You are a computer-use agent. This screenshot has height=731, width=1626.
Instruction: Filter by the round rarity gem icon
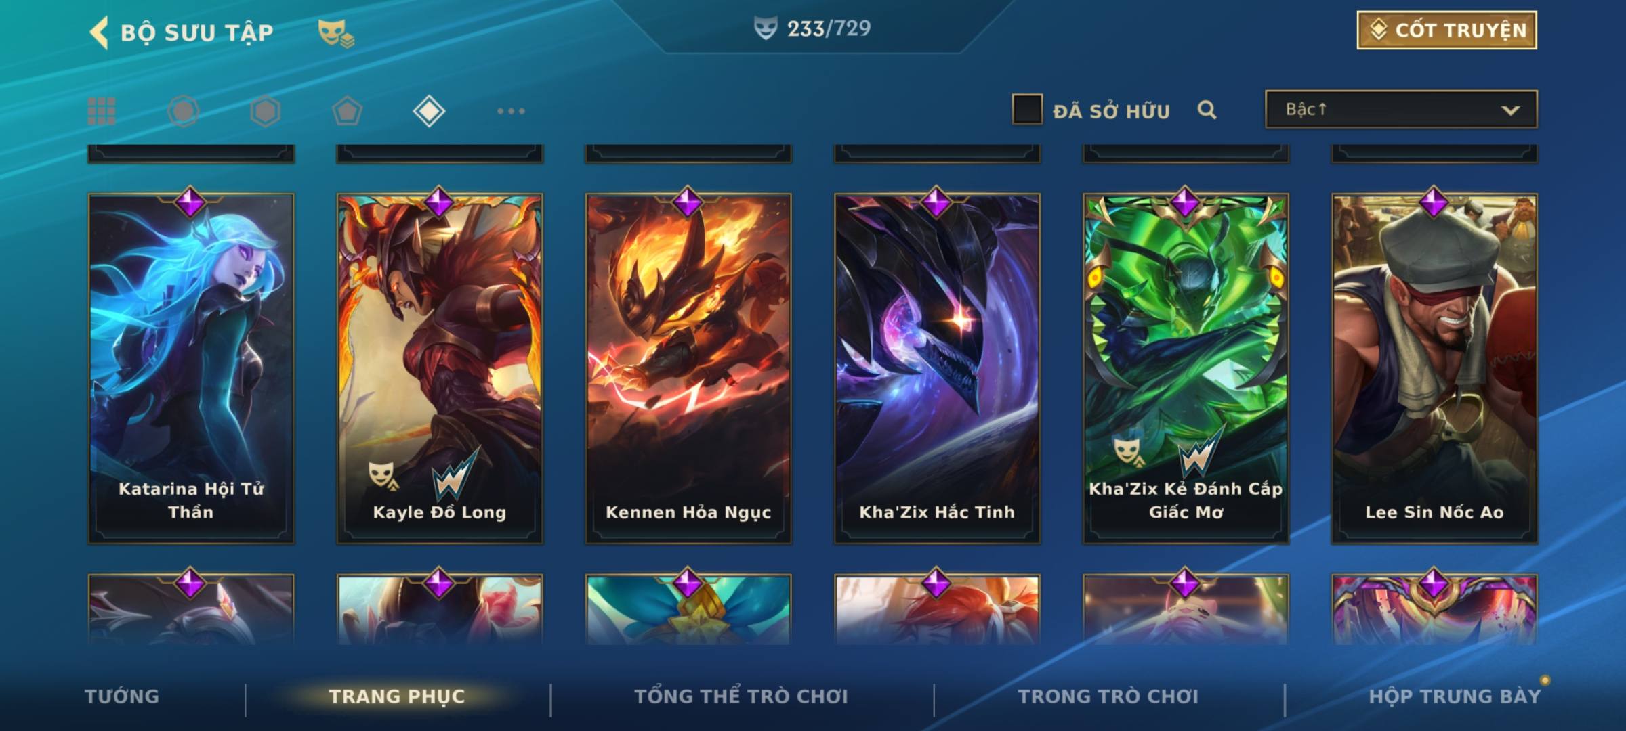pyautogui.click(x=183, y=111)
